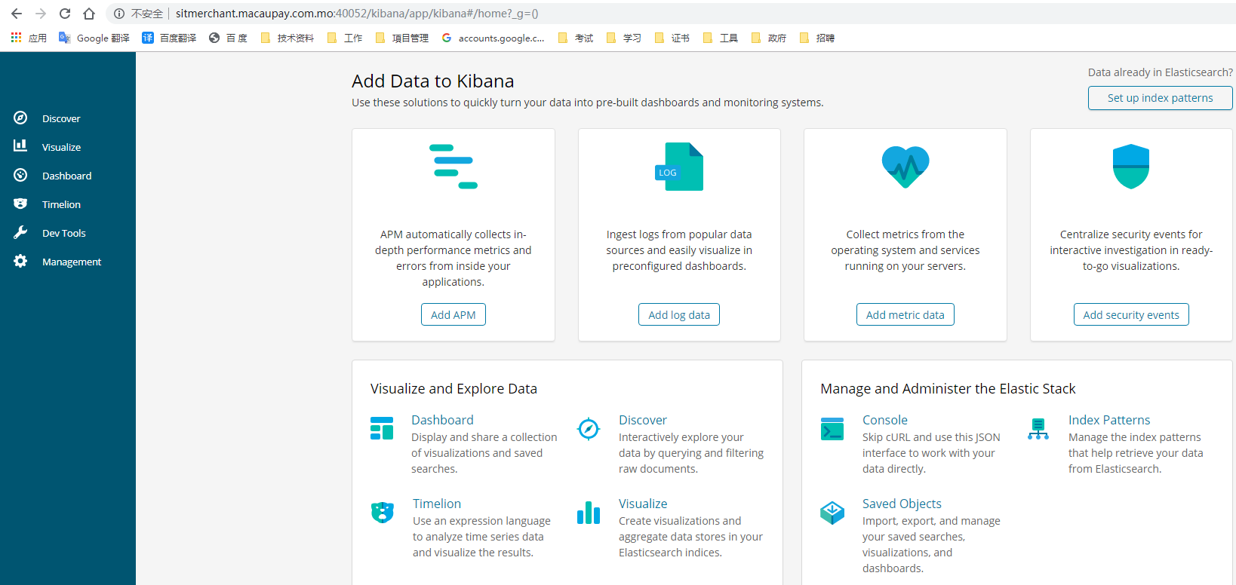Open the 工具 bookmark folder
Image resolution: width=1236 pixels, height=585 pixels.
pos(720,38)
